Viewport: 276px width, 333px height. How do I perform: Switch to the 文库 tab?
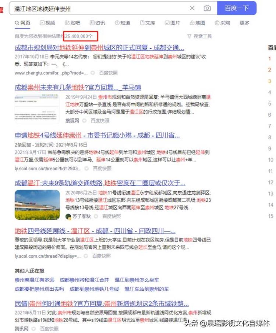(148, 23)
